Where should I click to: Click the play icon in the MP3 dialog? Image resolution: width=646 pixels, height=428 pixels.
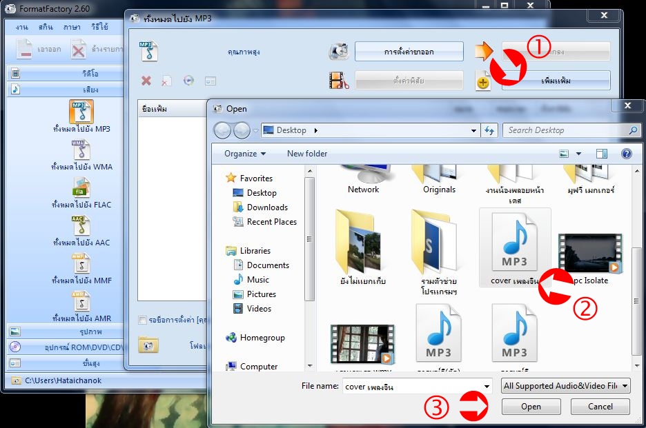(188, 80)
